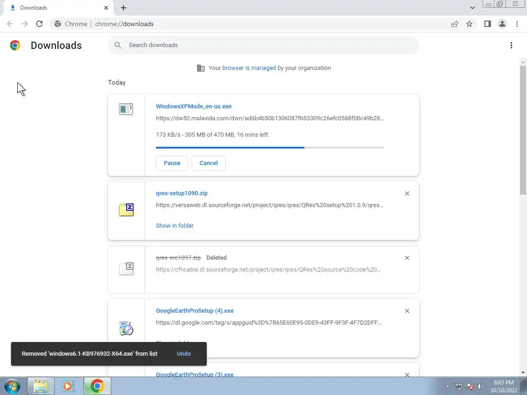Remove GoogleEarthProSetup (4).exe from list

(407, 311)
